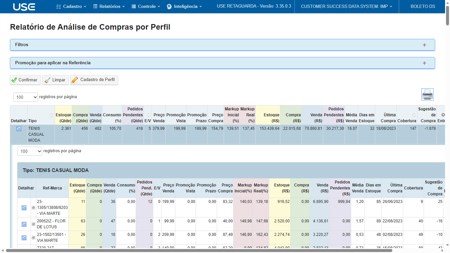Image resolution: width=450 pixels, height=253 pixels.
Task: Sort by E/V column in top table
Action: coord(148,115)
